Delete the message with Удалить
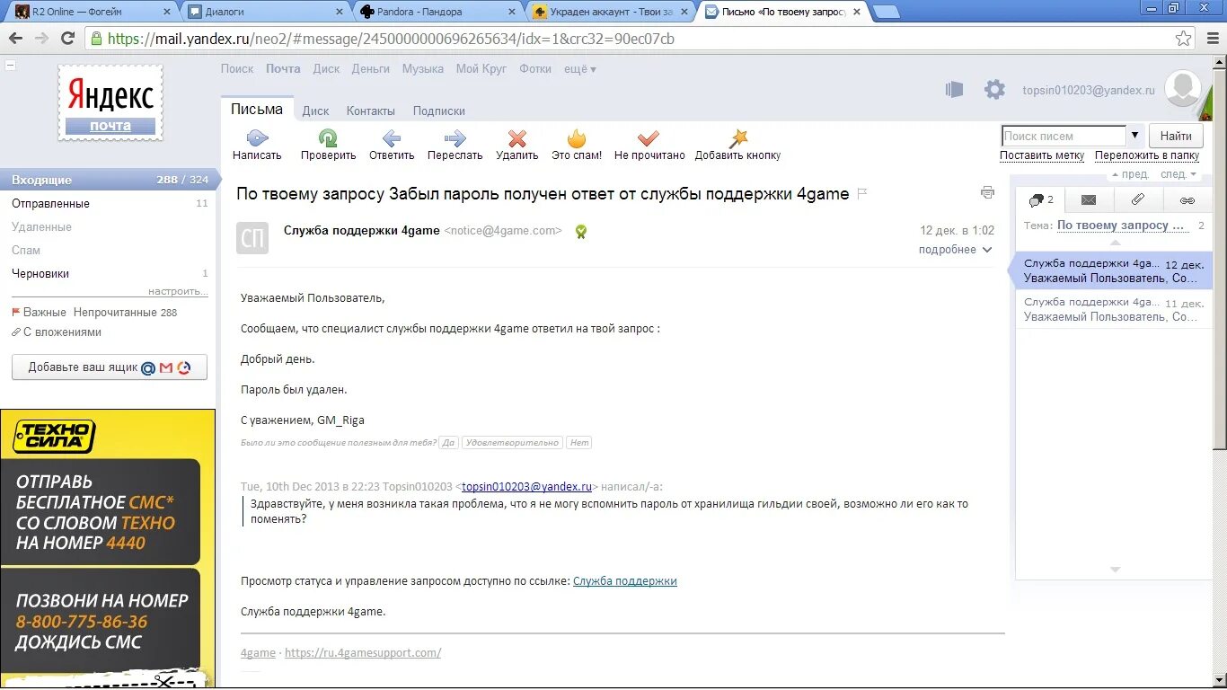Viewport: 1227px width, 690px height. click(x=516, y=146)
